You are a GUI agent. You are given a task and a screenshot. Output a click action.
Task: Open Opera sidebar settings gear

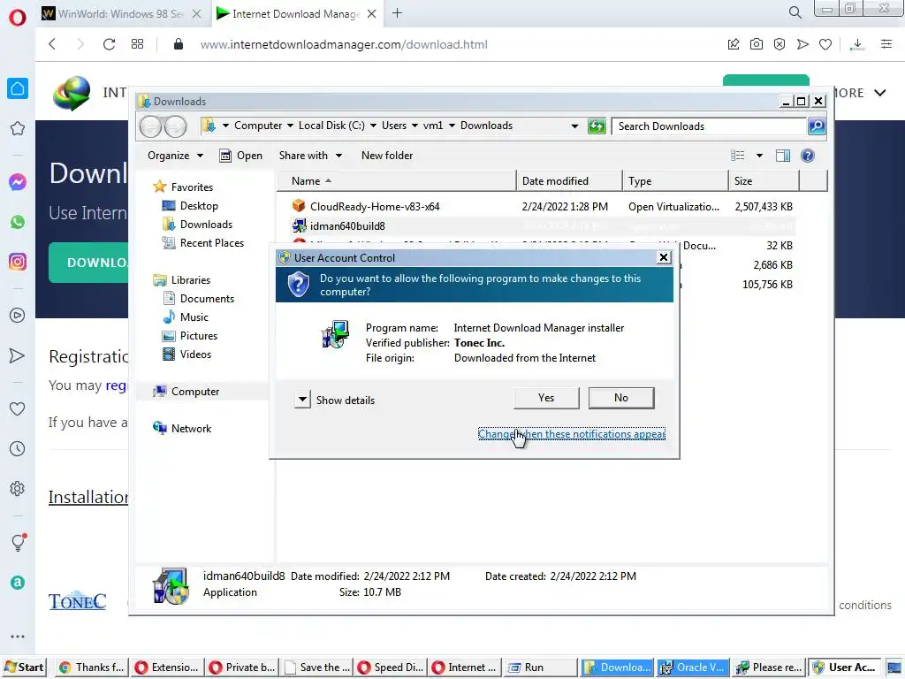coord(18,488)
